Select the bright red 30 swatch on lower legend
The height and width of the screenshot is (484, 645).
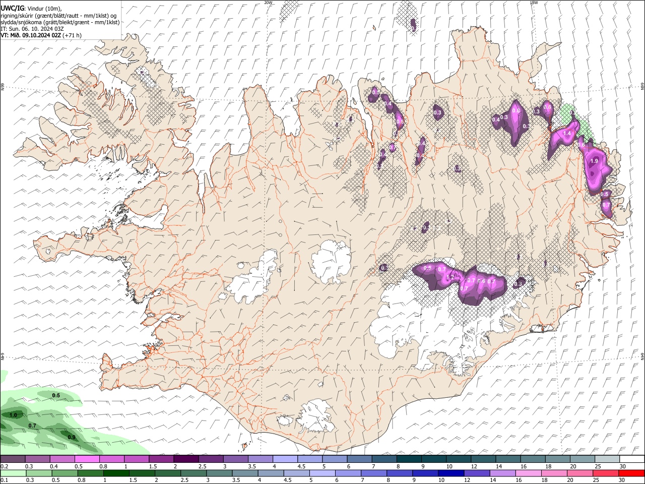click(x=631, y=473)
